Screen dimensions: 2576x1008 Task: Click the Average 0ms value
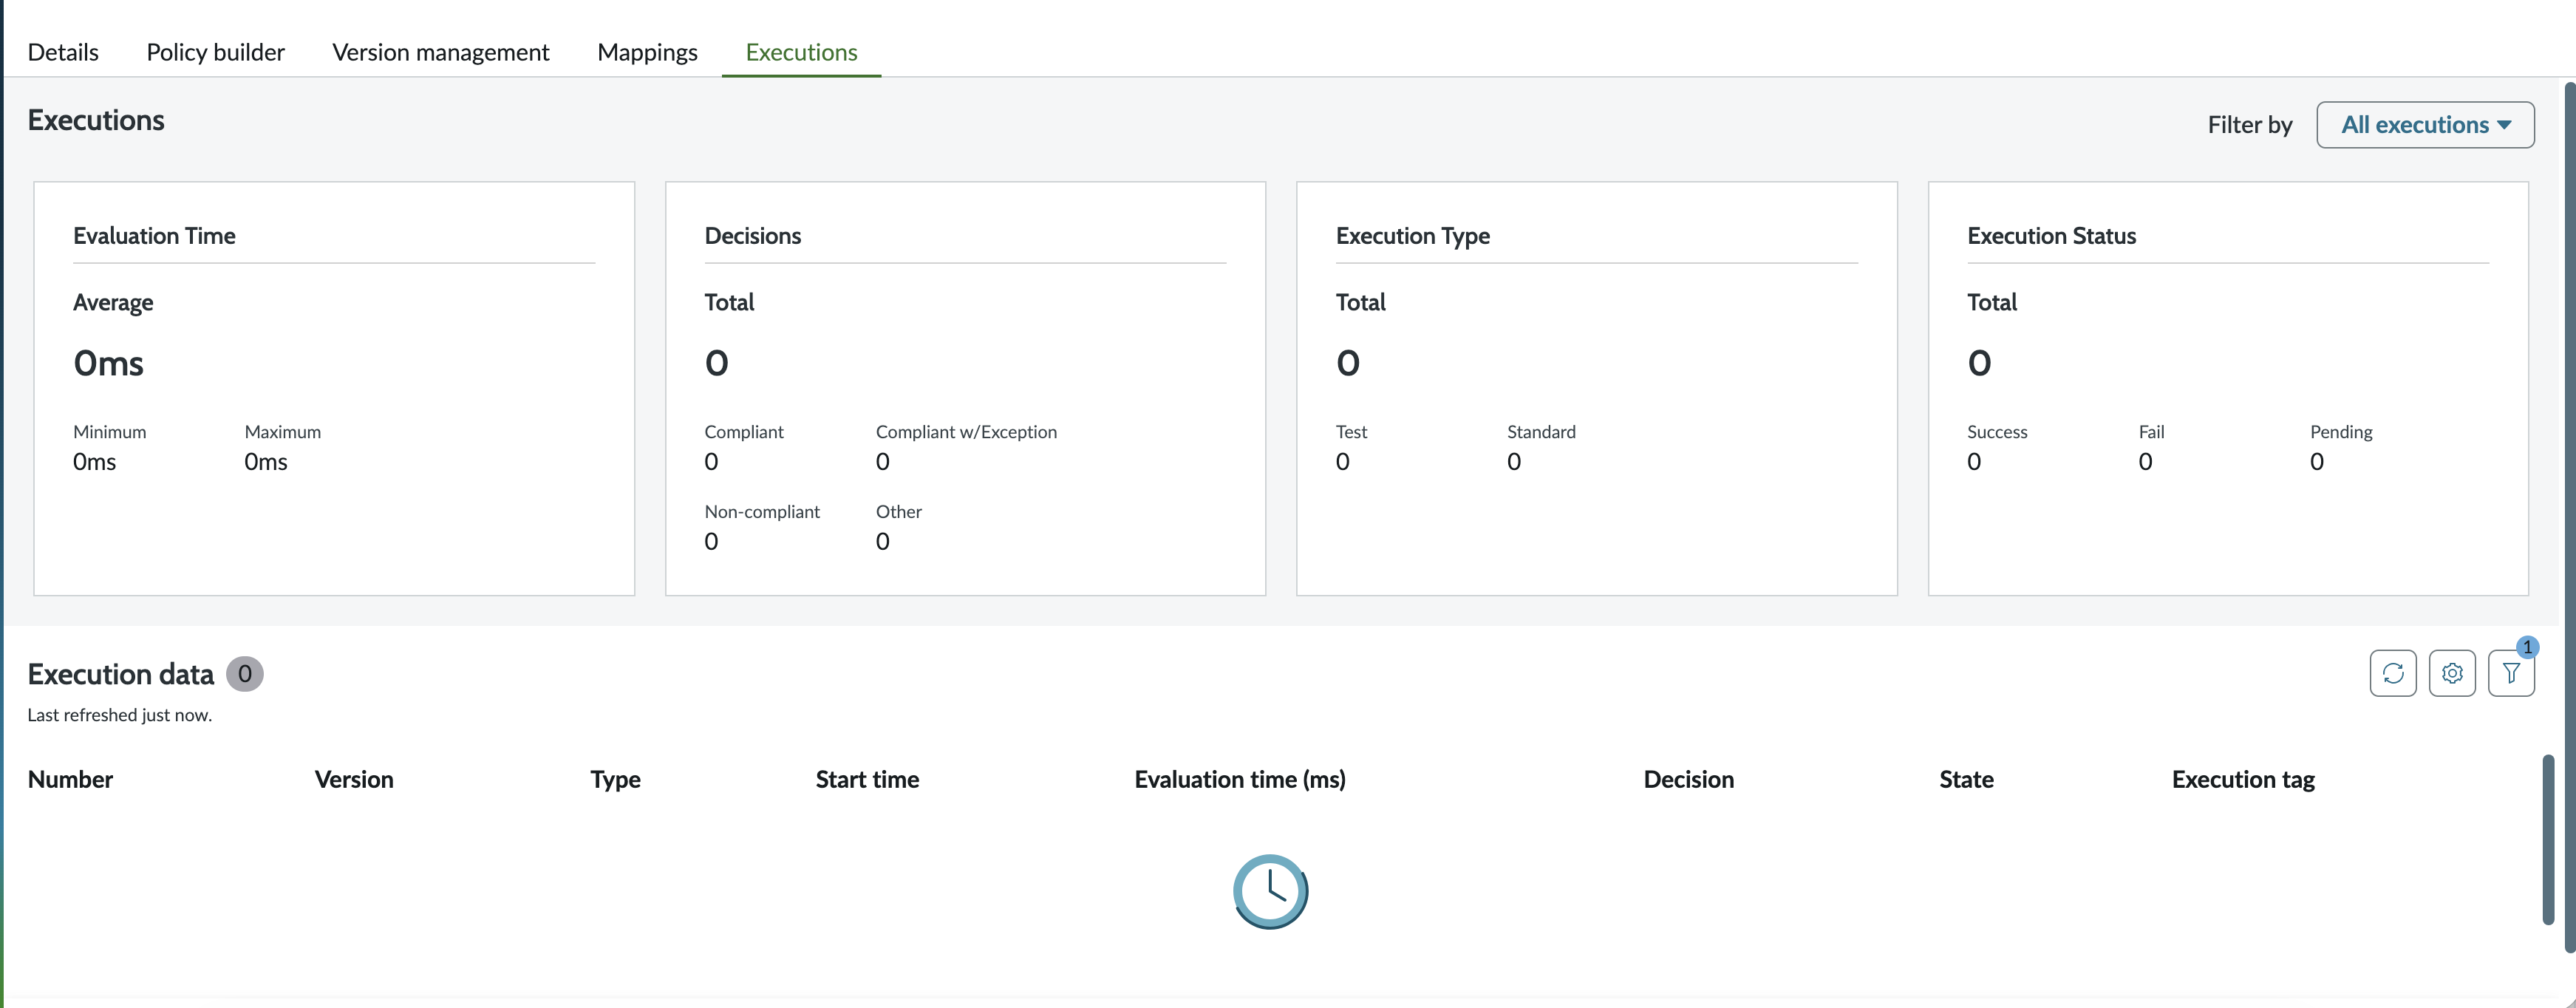point(108,363)
